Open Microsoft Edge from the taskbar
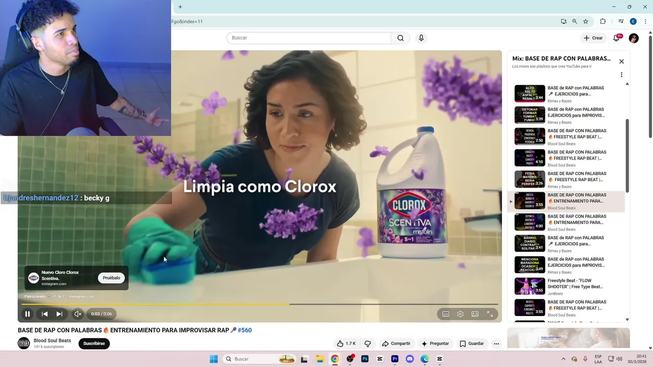The image size is (653, 367). click(x=425, y=359)
